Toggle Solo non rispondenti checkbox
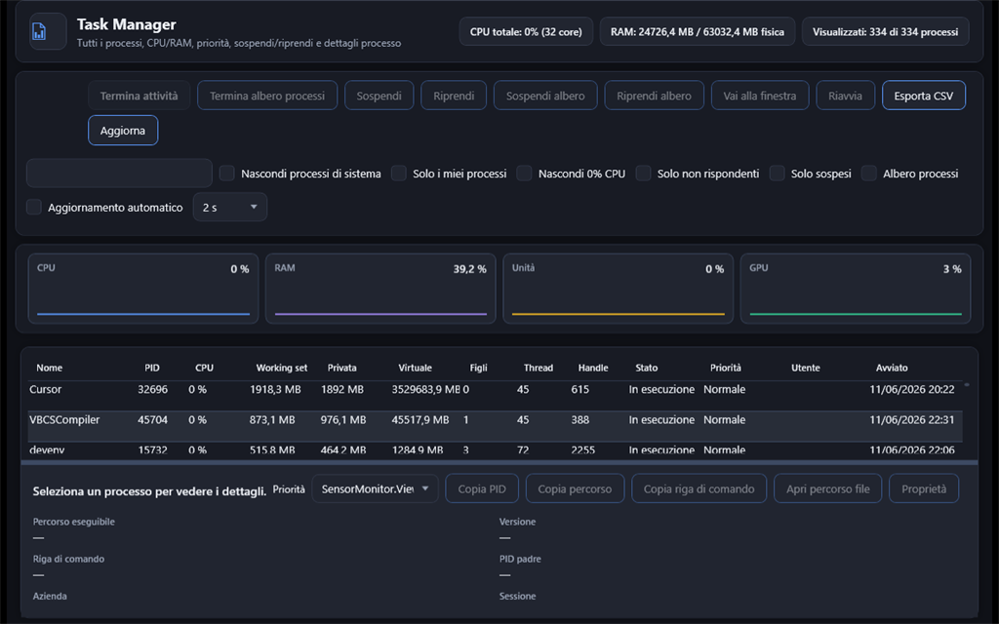The image size is (999, 624). click(644, 174)
